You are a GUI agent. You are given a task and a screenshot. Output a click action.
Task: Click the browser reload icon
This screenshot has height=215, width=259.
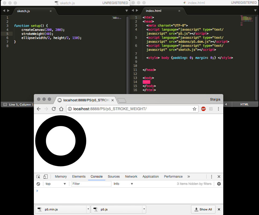pyautogui.click(x=53, y=109)
